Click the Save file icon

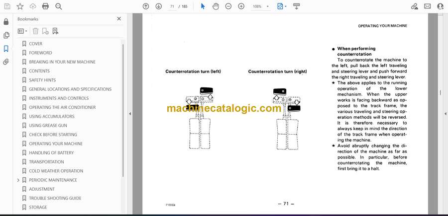[7, 6]
